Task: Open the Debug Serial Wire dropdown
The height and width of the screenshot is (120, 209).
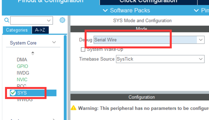Action: click(x=149, y=40)
